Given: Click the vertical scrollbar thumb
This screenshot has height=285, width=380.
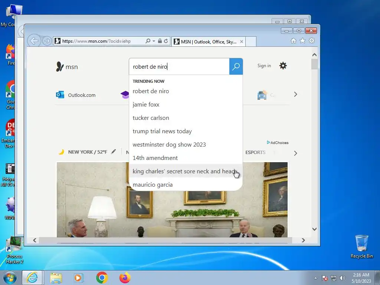Looking at the screenshot, I should point(314,64).
